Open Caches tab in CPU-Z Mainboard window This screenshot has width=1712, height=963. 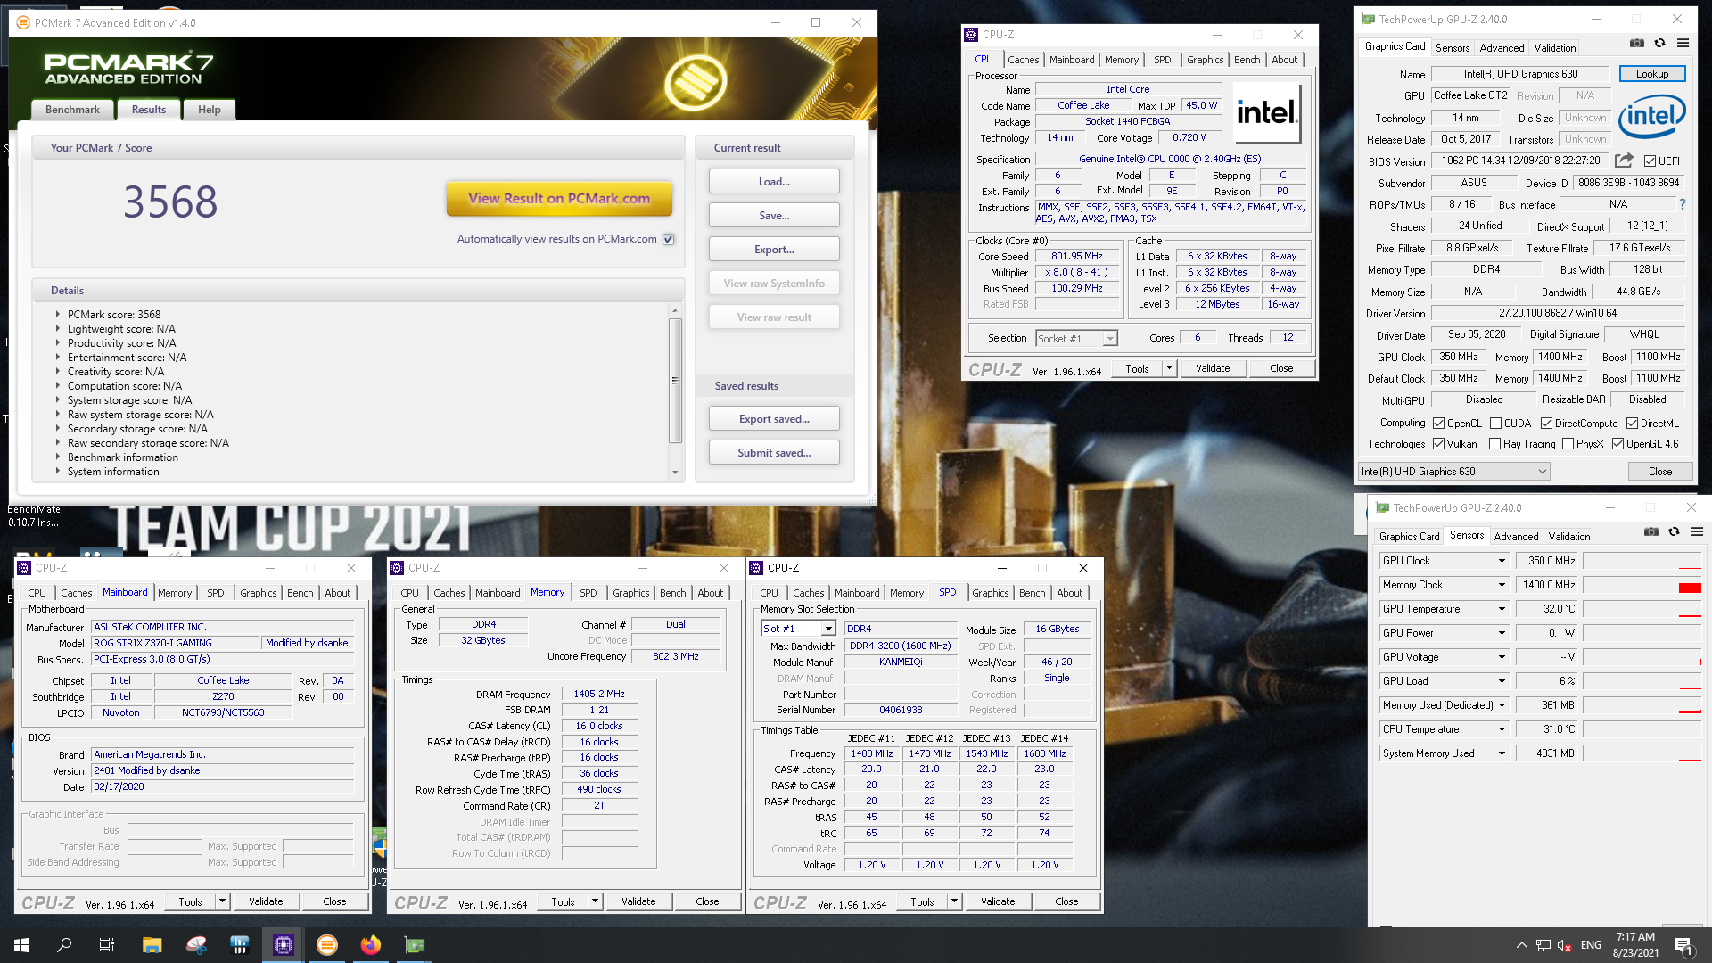77,593
